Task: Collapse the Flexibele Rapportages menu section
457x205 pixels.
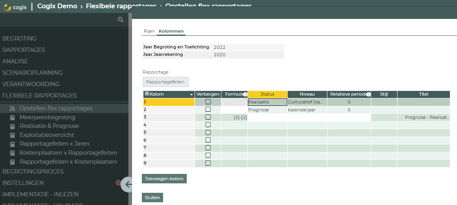Action: (40, 96)
